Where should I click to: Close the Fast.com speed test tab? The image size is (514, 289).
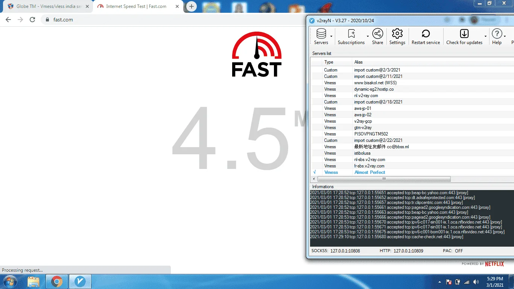click(177, 6)
